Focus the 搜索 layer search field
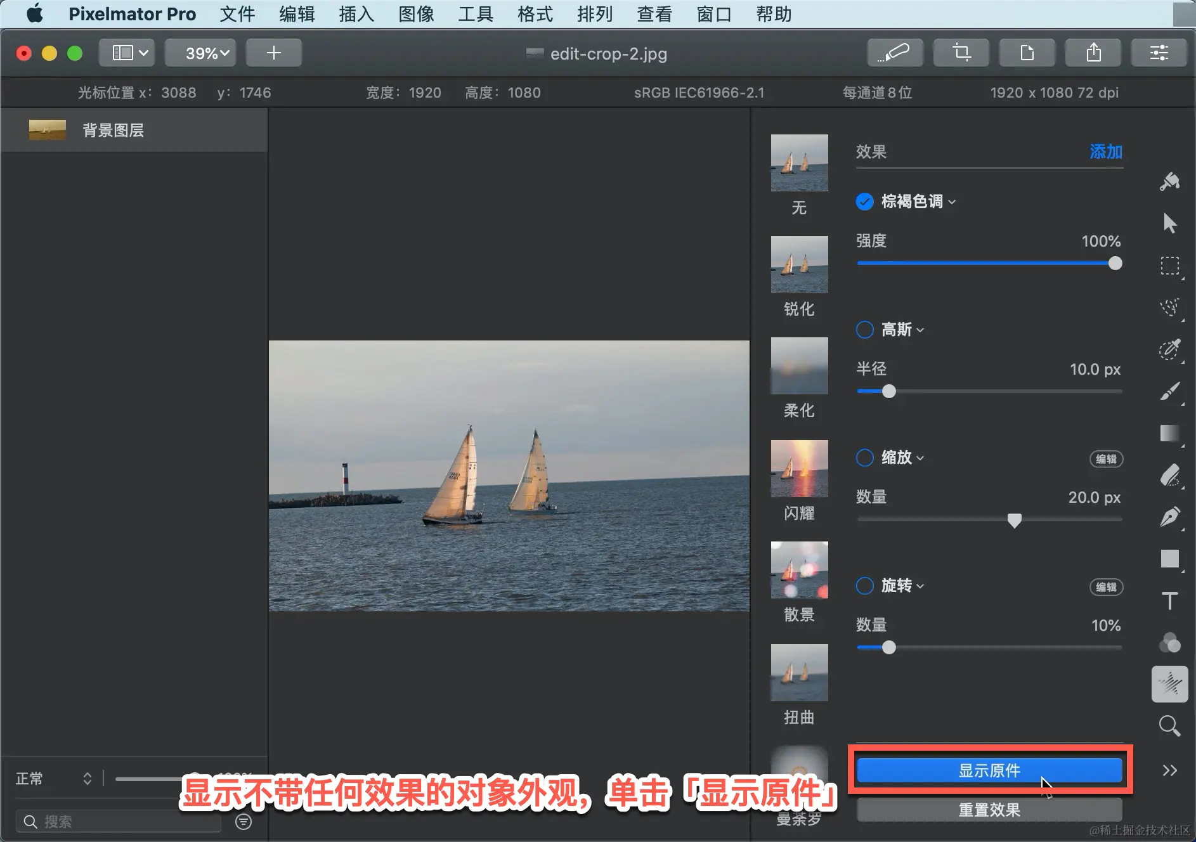 (x=118, y=822)
